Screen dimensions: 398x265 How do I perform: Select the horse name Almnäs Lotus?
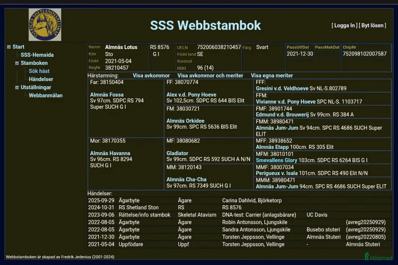[121, 47]
